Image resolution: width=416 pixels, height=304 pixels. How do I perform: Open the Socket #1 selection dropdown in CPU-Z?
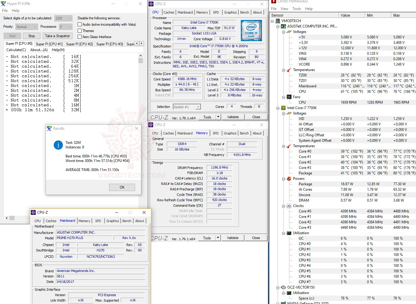198,106
